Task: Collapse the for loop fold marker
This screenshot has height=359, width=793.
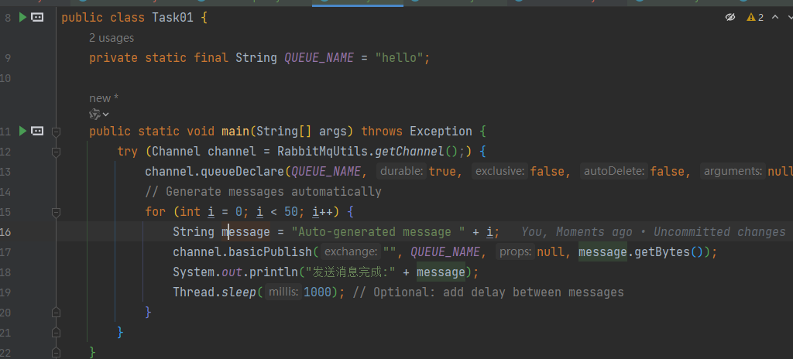Action: [x=56, y=212]
